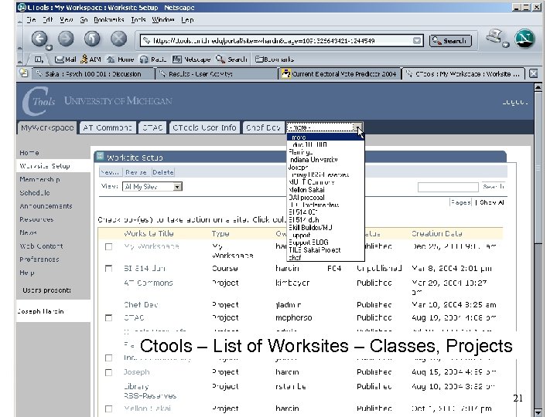The width and height of the screenshot is (557, 417).
Task: Click the Netscape N throbber logo
Action: [525, 39]
